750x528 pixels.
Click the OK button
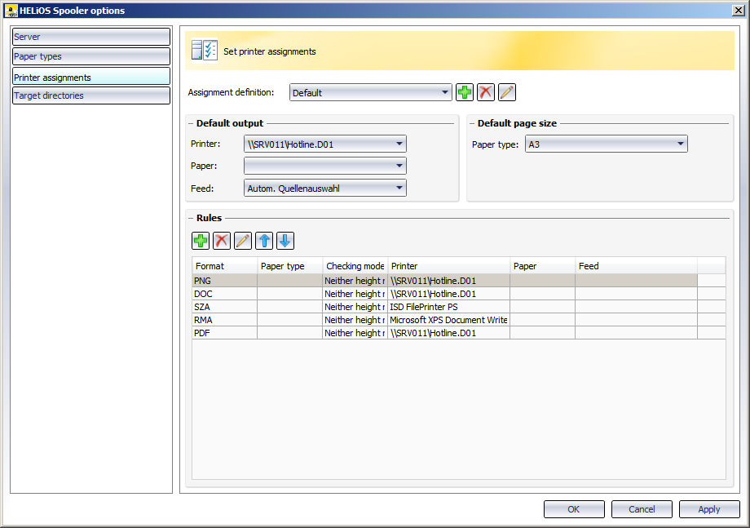pos(574,509)
